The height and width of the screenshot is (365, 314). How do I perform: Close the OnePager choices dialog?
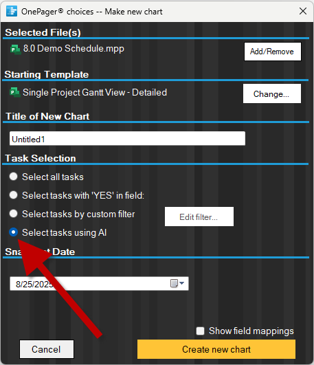pyautogui.click(x=303, y=11)
